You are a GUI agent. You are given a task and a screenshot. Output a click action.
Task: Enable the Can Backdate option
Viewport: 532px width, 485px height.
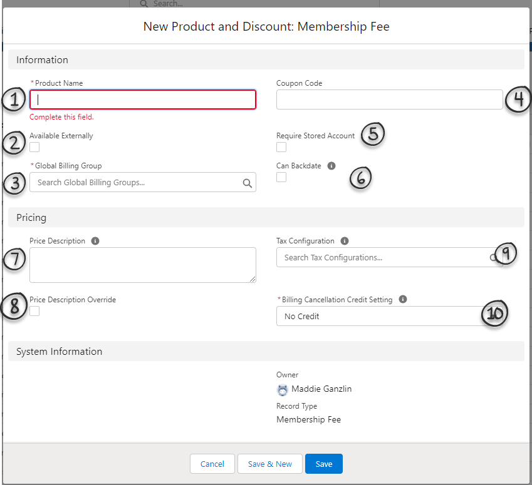281,176
